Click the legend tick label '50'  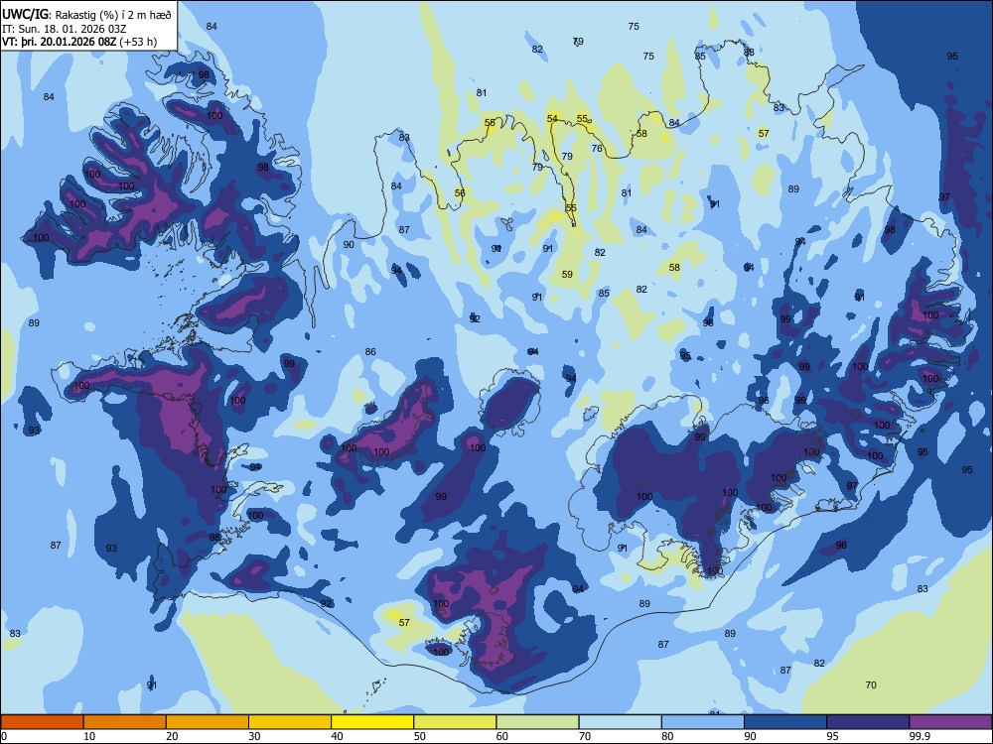point(420,736)
